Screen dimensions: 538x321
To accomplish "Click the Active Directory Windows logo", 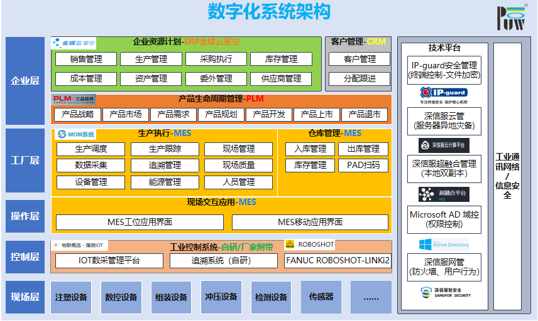I will 444,245.
